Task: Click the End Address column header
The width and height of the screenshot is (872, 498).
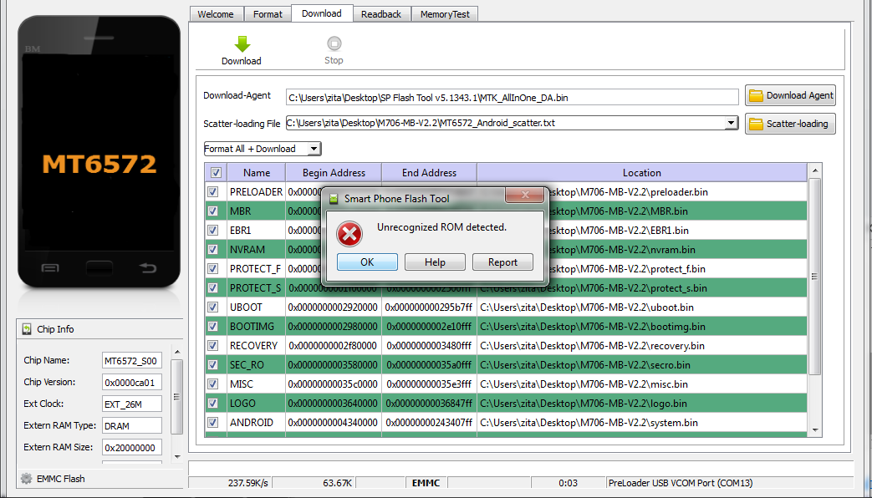Action: [430, 173]
